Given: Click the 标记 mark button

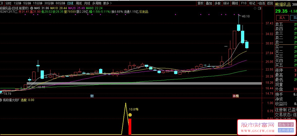Looking at the screenshot, I should coord(252,3).
